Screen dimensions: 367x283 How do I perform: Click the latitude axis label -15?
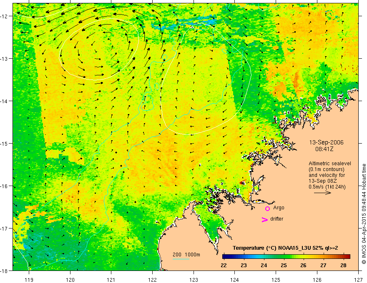click(4, 143)
